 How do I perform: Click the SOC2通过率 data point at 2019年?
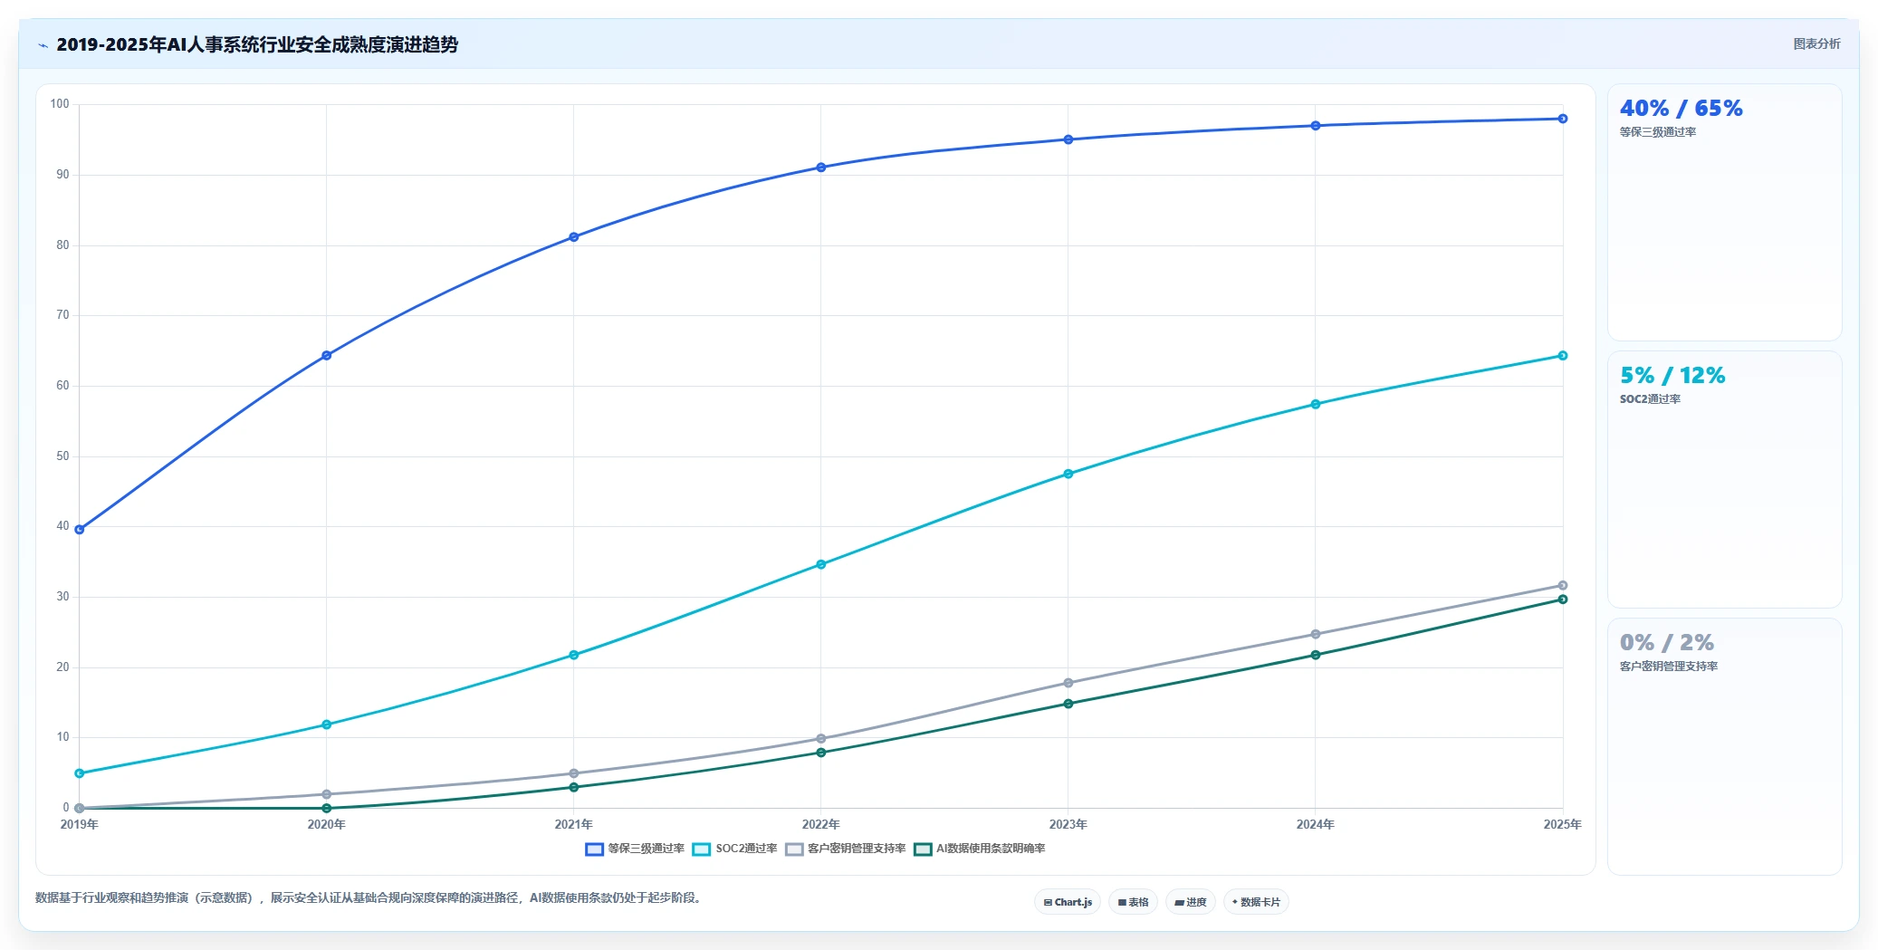pos(80,773)
